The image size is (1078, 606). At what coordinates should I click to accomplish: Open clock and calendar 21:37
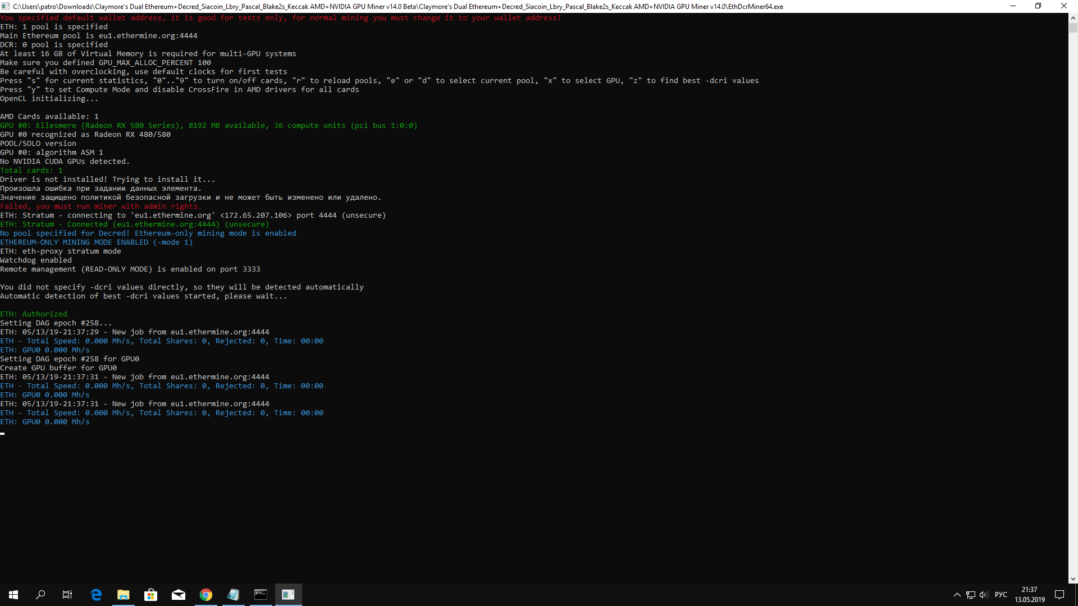click(1030, 595)
